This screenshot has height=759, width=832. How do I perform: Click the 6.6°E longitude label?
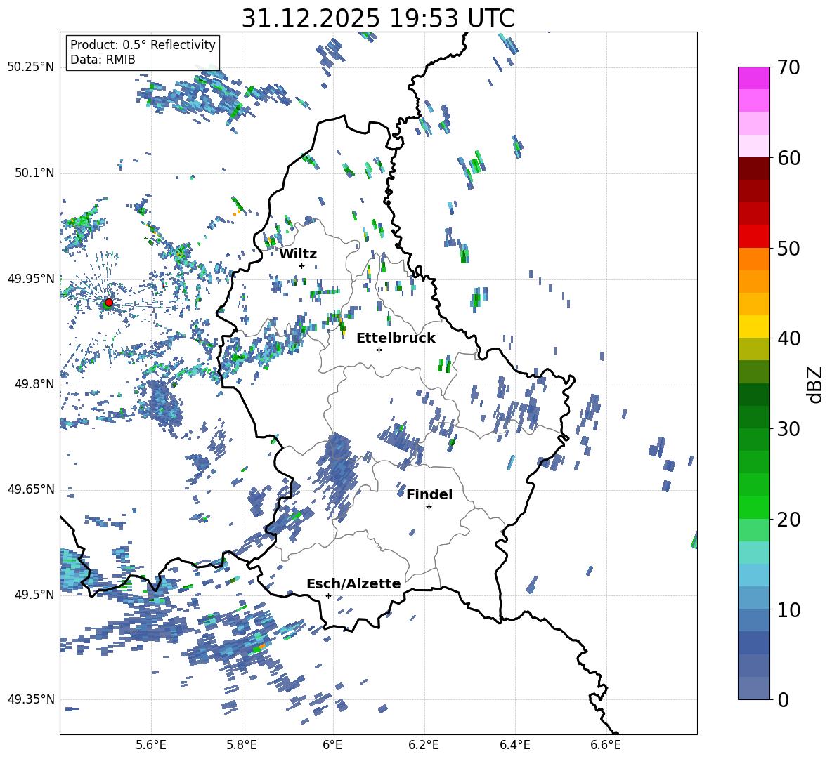606,745
